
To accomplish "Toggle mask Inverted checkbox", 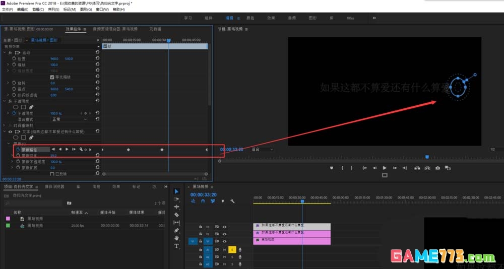I will pyautogui.click(x=52, y=174).
